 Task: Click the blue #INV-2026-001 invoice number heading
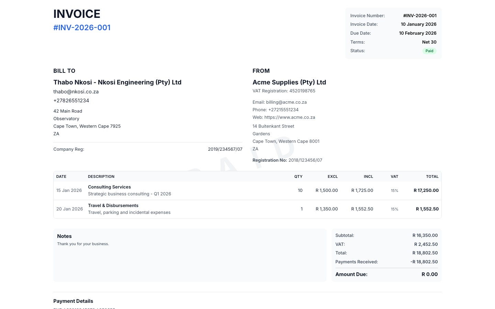pos(82,27)
